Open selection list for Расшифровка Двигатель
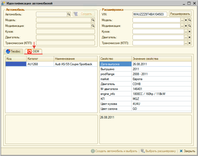The width and height of the screenshot is (198, 156). [186, 37]
